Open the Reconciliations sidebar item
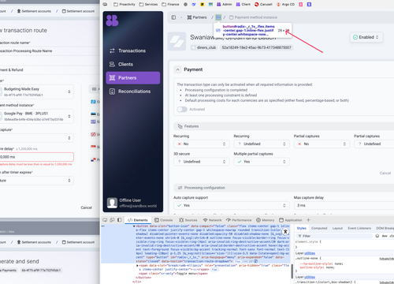The image size is (394, 284). tap(133, 92)
